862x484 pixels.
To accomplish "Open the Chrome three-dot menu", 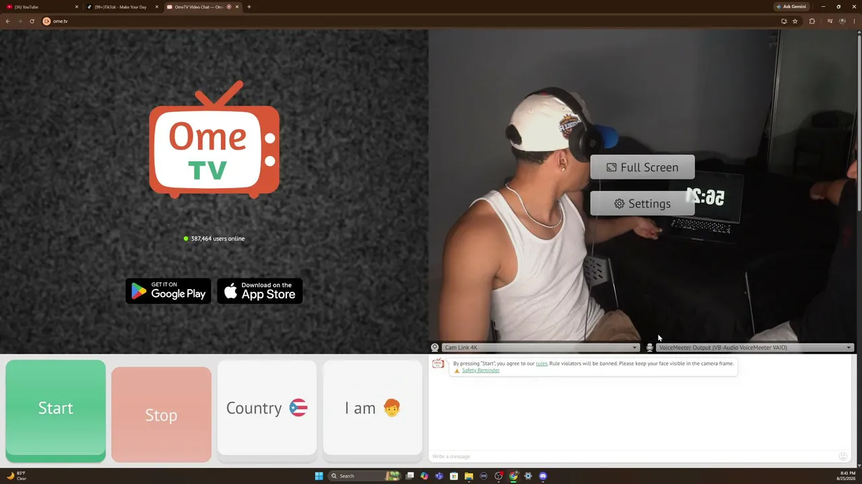I will click(855, 21).
